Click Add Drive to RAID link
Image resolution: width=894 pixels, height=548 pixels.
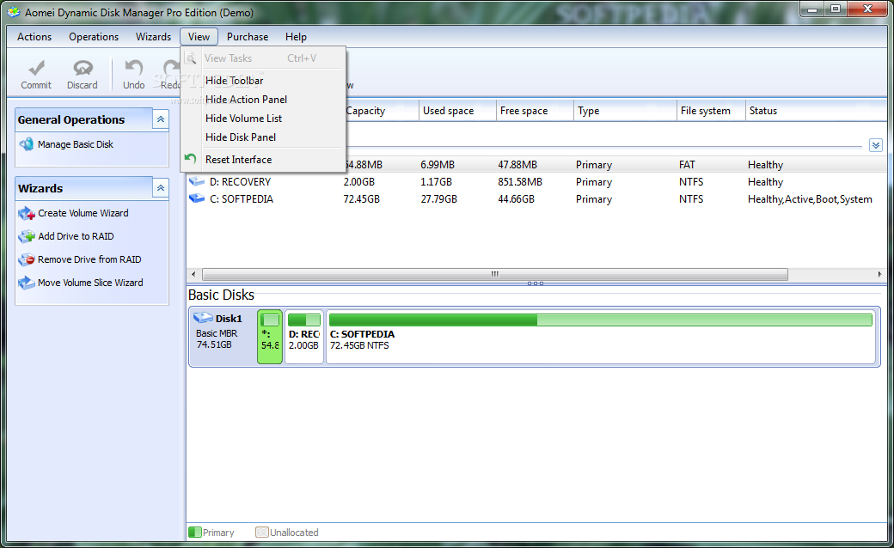point(76,236)
